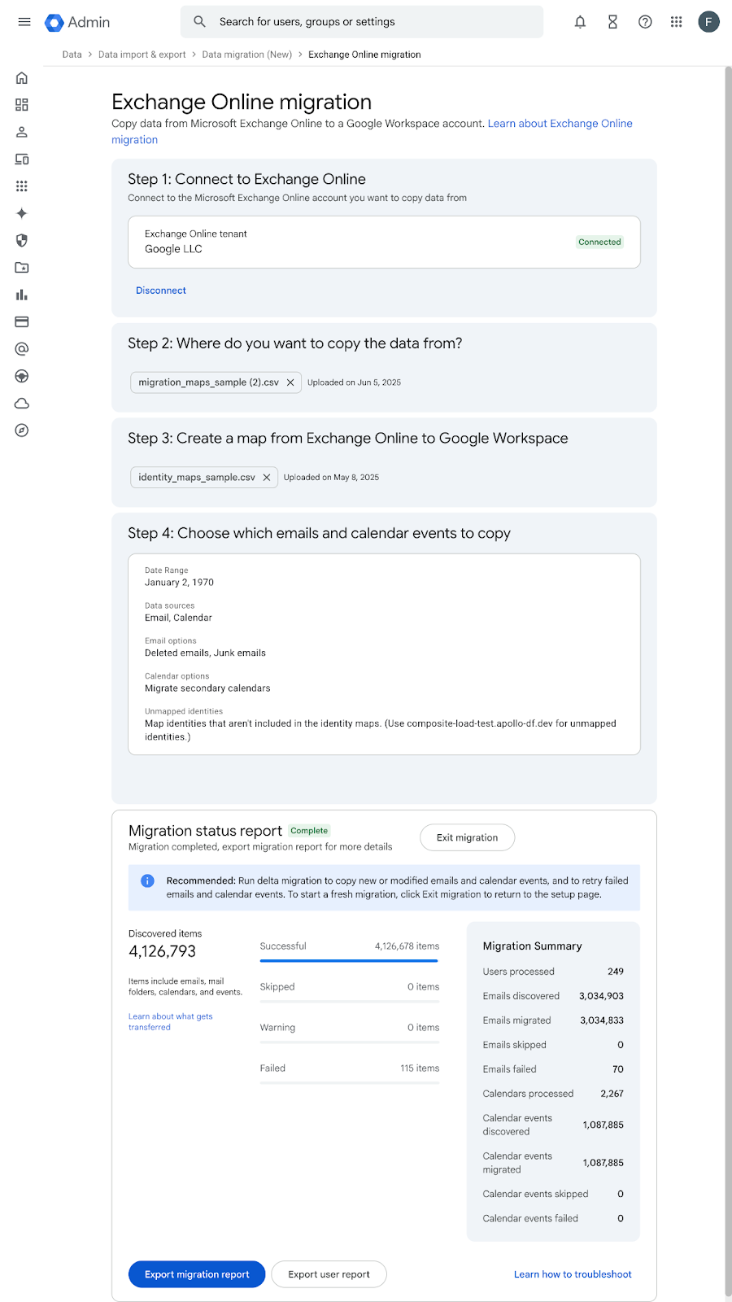Click Export user report button
The width and height of the screenshot is (732, 1302).
(329, 1274)
